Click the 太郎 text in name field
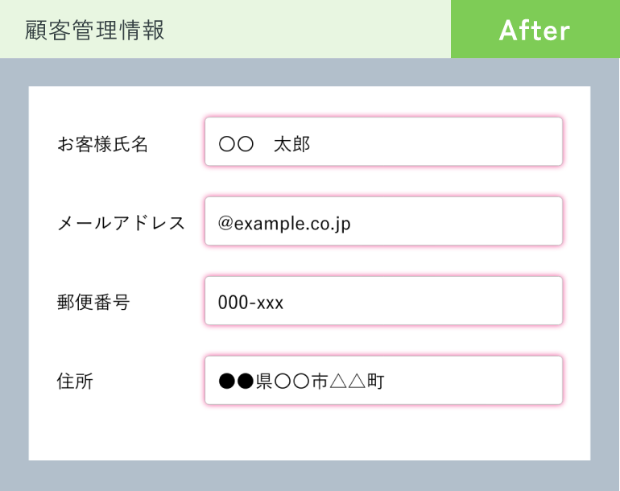 point(291,144)
